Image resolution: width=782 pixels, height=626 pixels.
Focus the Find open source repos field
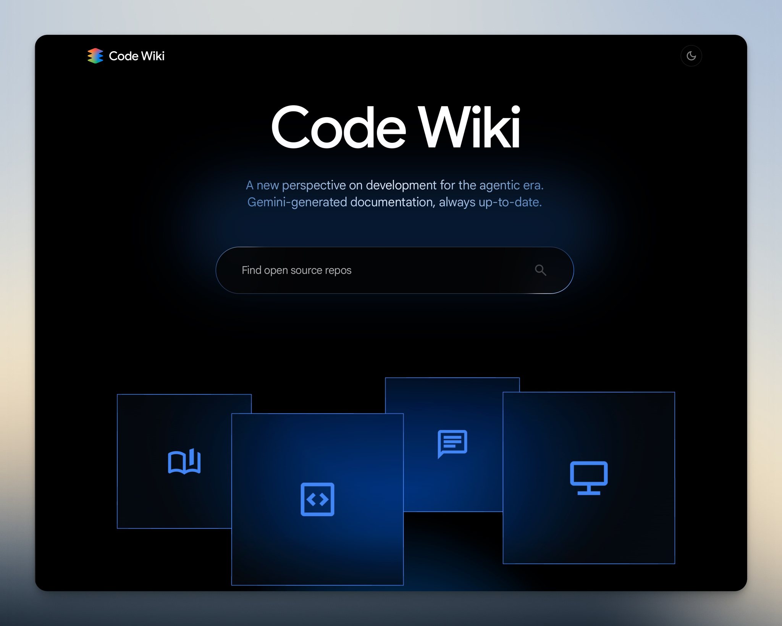(x=394, y=270)
